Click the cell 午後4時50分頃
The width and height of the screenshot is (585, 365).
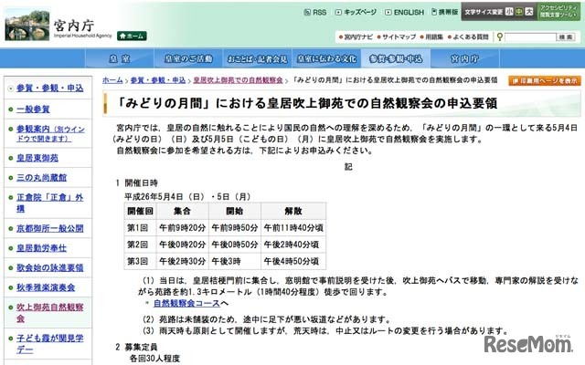(292, 261)
